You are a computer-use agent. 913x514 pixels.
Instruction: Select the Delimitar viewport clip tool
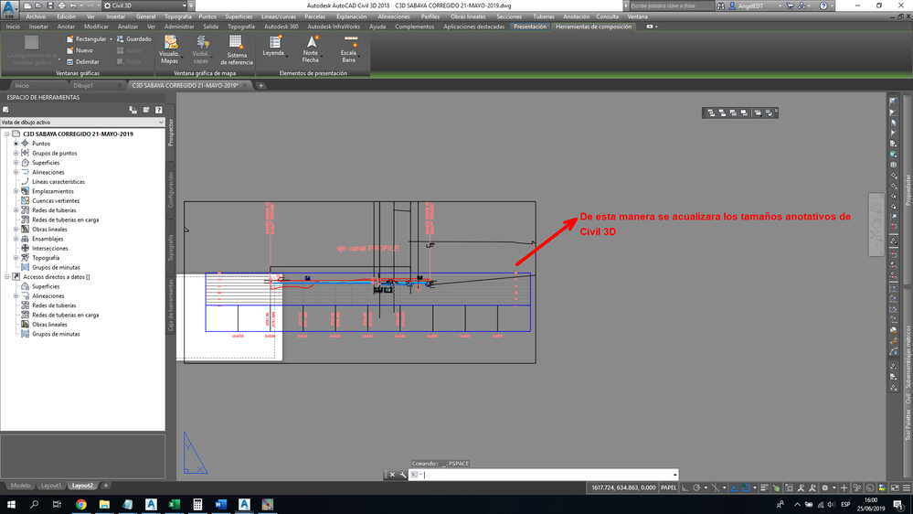(x=82, y=62)
